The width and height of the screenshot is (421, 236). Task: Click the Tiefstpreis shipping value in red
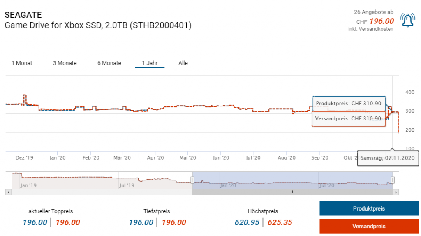[173, 222]
